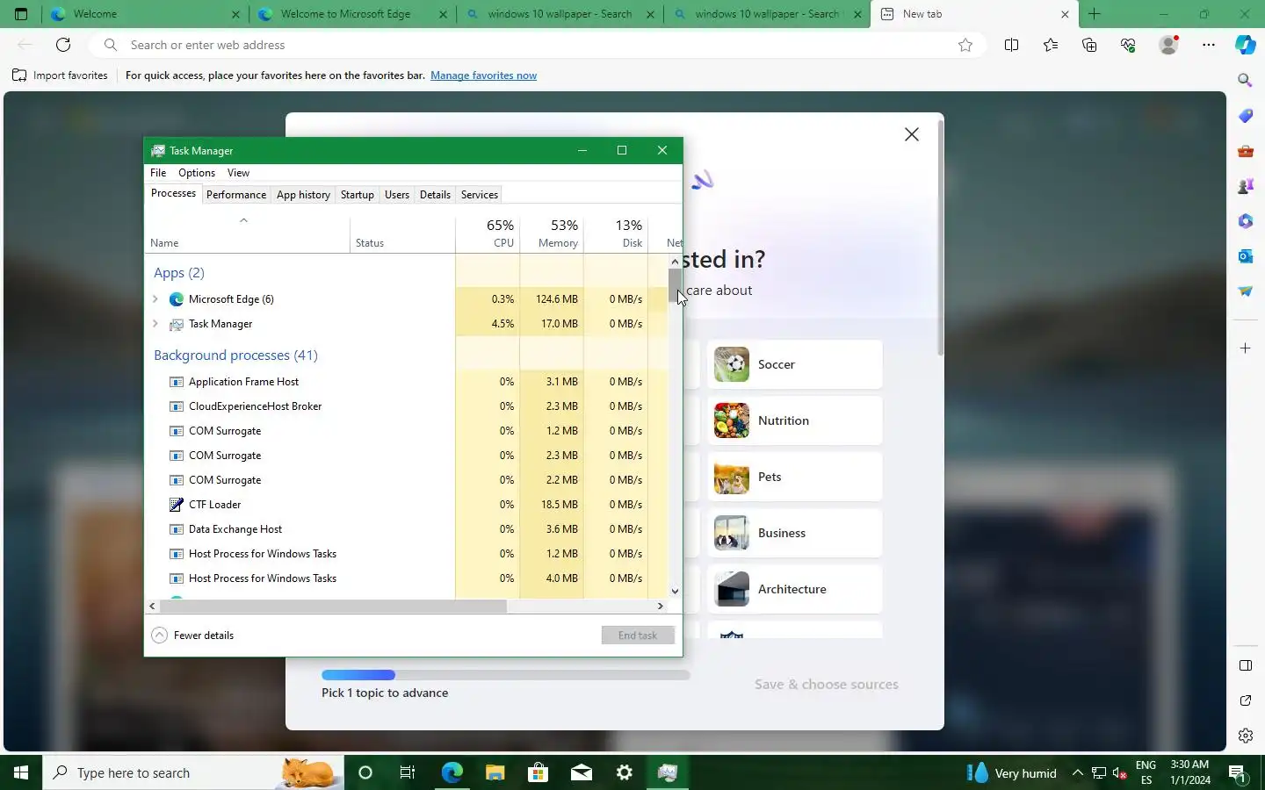1265x790 pixels.
Task: Open sidebar Drop paper plane icon
Action: (1245, 291)
